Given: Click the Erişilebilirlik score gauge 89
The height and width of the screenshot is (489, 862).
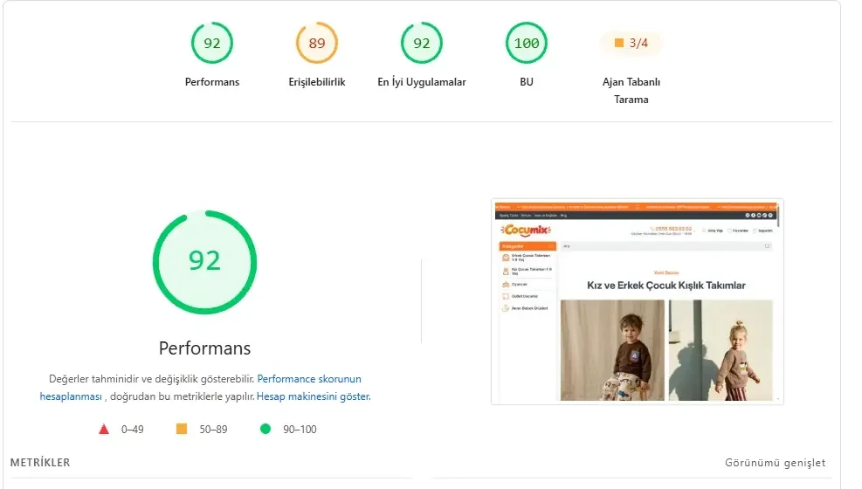Looking at the screenshot, I should (x=317, y=43).
